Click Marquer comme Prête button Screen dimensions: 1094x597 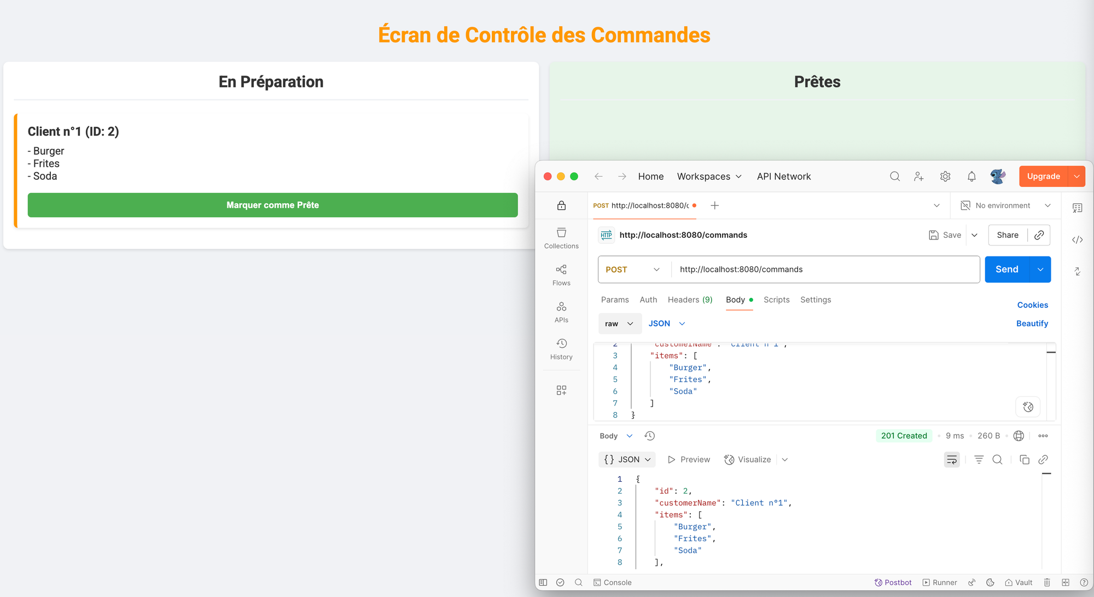click(x=272, y=205)
